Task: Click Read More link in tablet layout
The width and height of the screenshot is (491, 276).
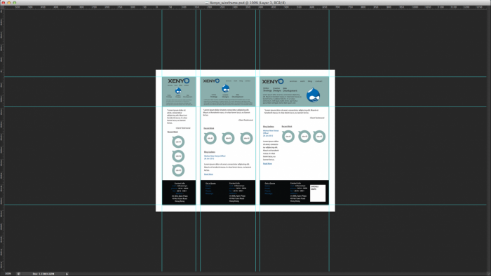Action: pos(208,174)
